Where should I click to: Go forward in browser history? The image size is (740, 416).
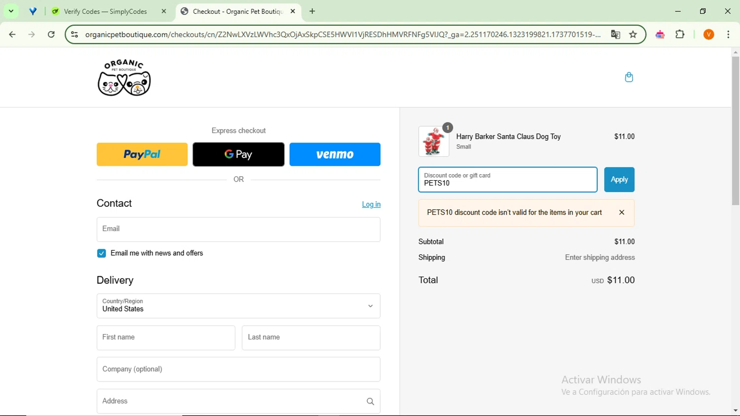tap(32, 35)
